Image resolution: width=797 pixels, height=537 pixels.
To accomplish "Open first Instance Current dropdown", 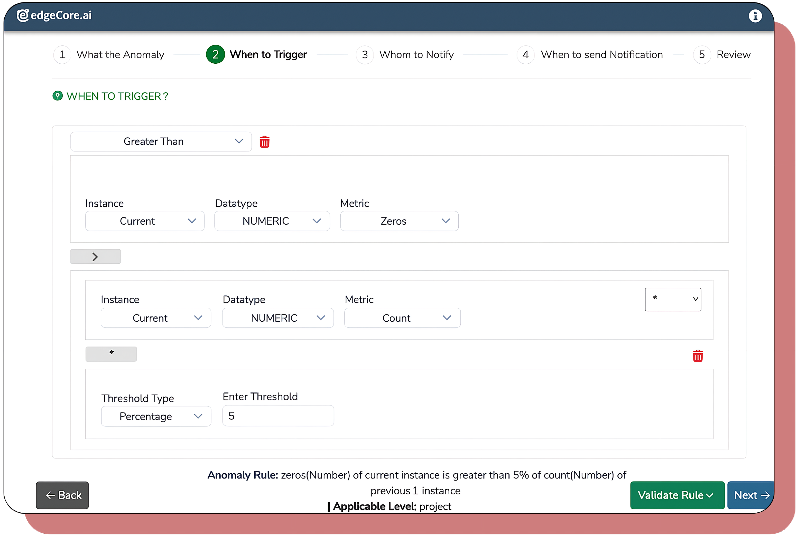I will pyautogui.click(x=145, y=221).
